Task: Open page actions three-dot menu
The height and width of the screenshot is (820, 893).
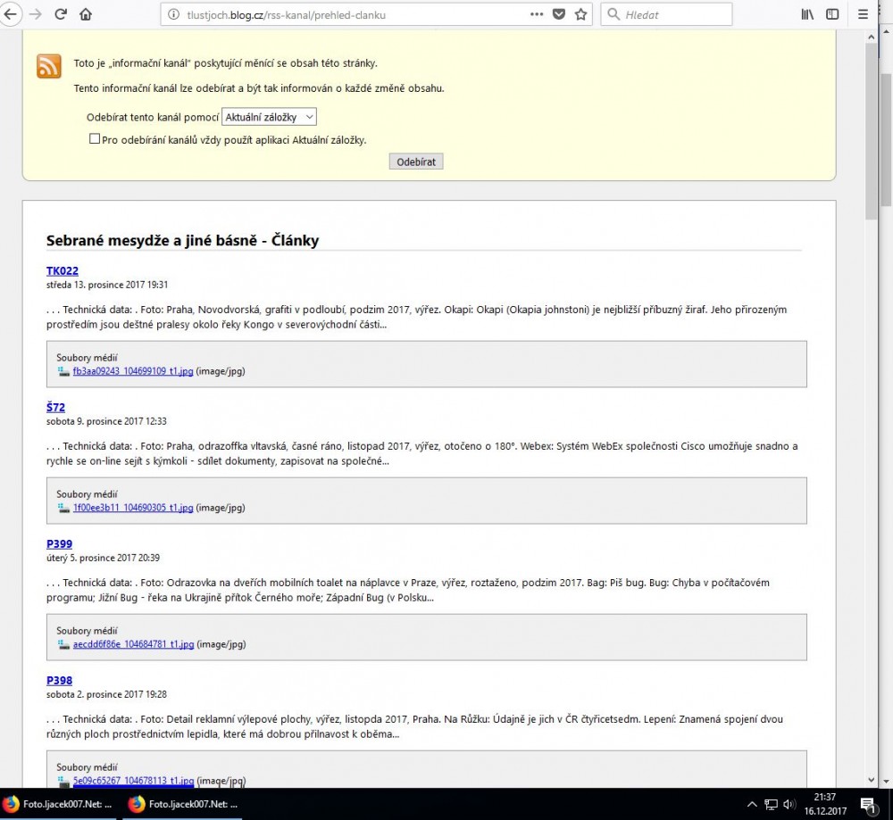Action: [x=536, y=14]
